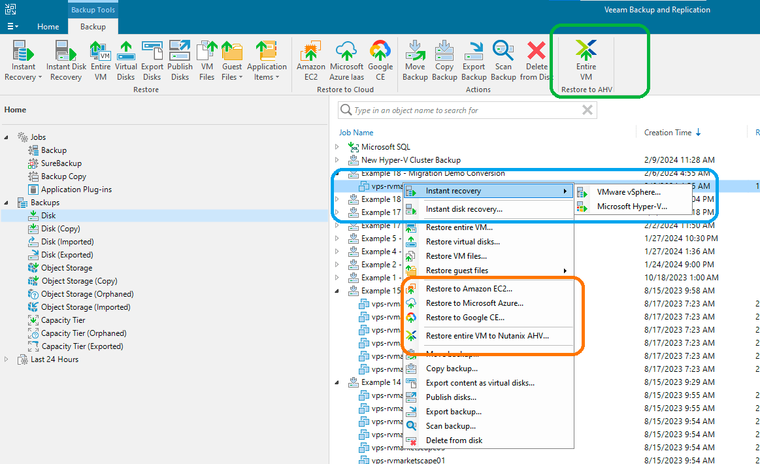760x464 pixels.
Task: Expand New Hyper-V Cluster Backup row
Action: click(x=337, y=159)
